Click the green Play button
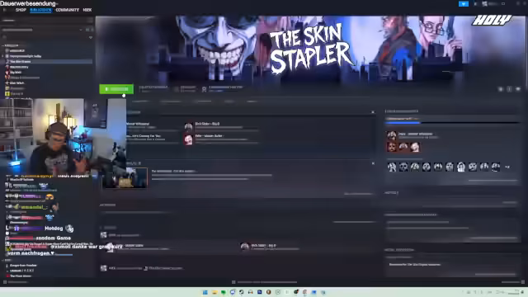The width and height of the screenshot is (528, 297). (116, 89)
